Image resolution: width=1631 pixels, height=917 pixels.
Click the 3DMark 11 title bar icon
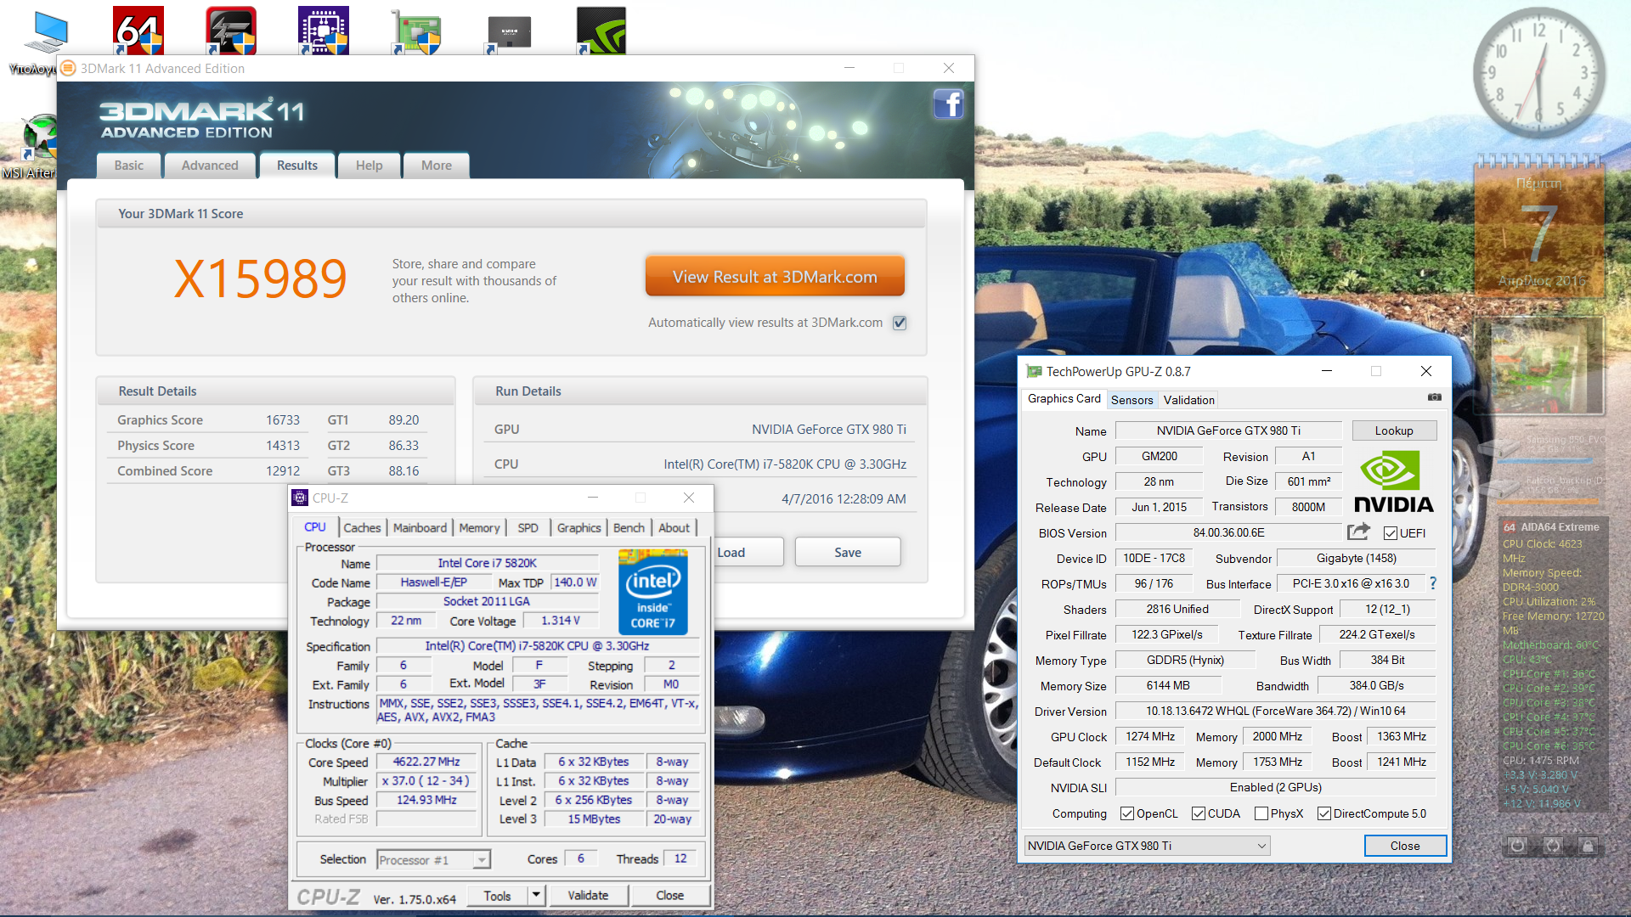68,68
